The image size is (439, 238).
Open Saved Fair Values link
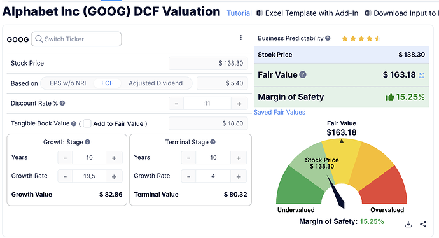pyautogui.click(x=279, y=112)
